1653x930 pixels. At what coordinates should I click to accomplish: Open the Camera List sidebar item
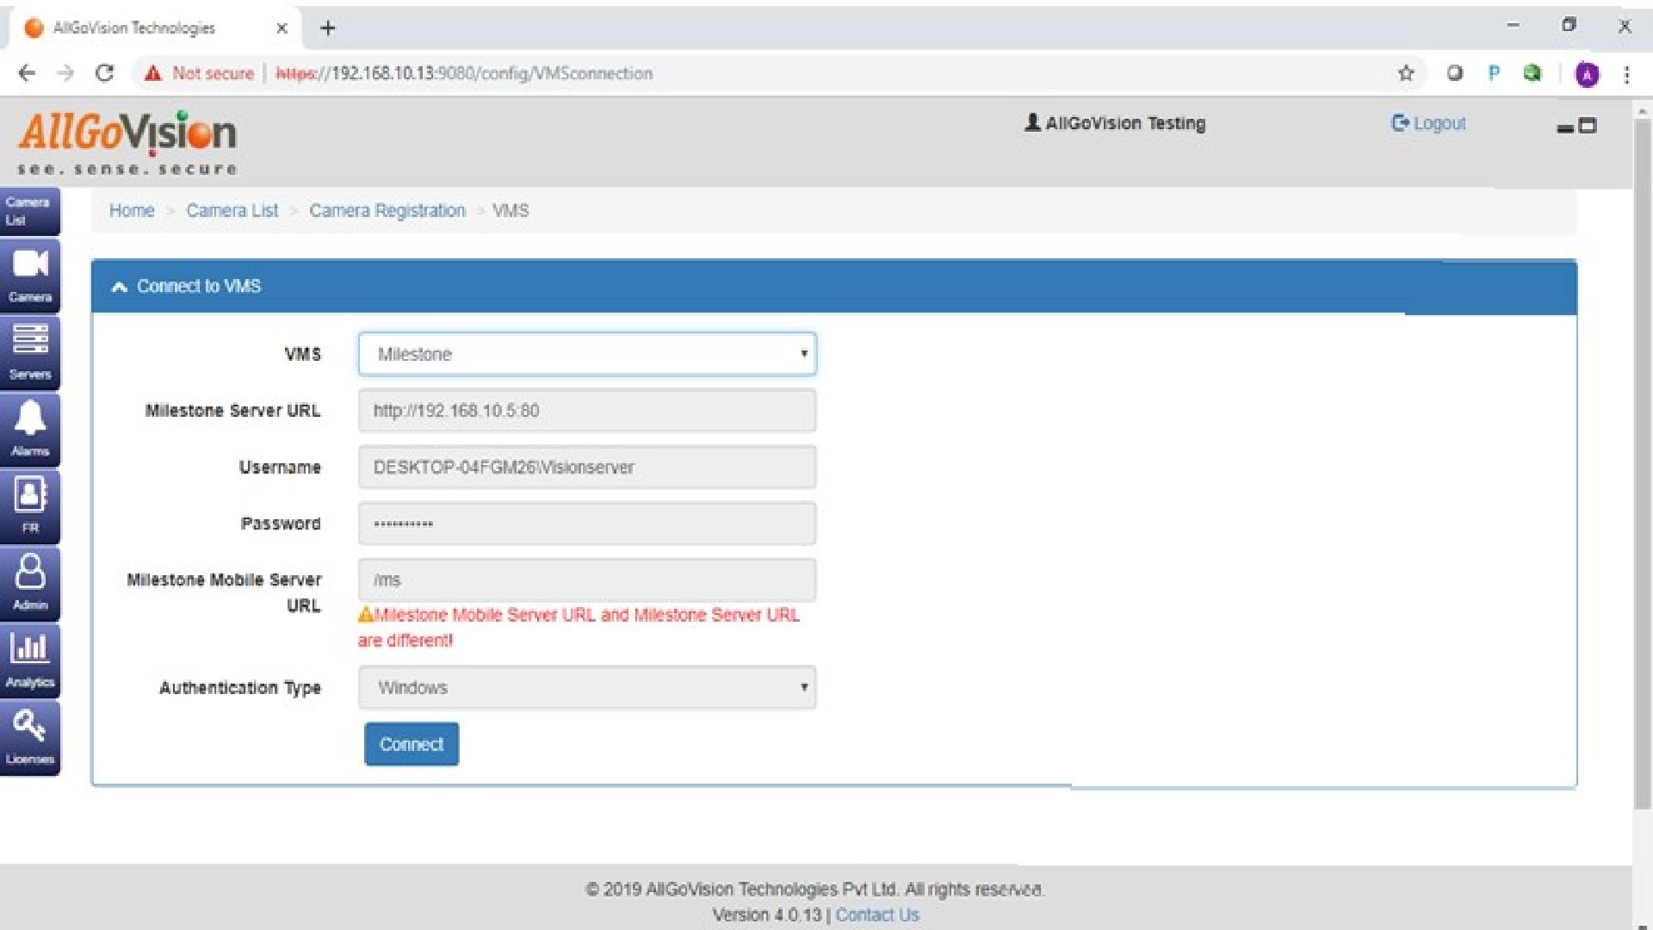[x=29, y=211]
